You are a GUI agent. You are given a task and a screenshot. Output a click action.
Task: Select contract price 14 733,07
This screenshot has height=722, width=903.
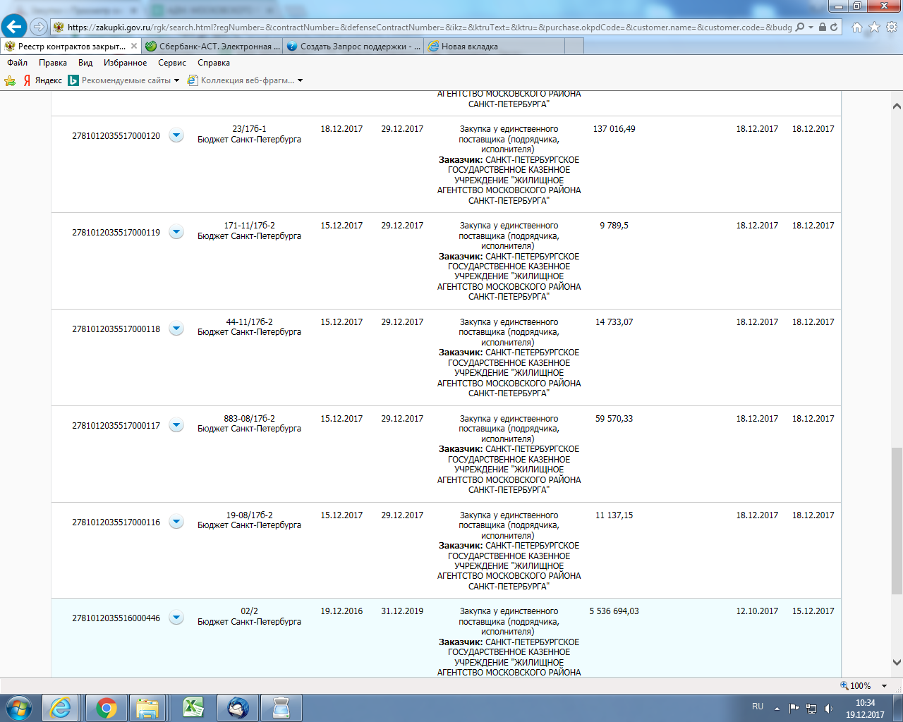tap(614, 322)
